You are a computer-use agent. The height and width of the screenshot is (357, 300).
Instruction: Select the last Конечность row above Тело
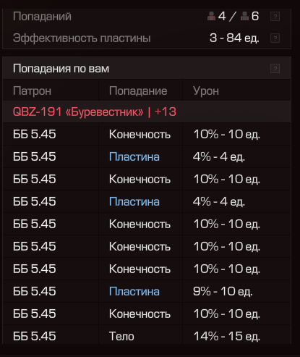click(147, 314)
